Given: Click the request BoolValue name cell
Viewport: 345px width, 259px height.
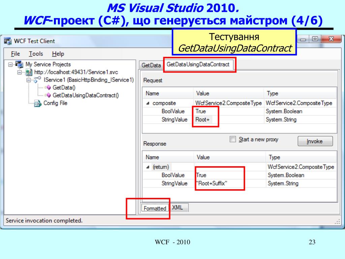Looking at the screenshot, I should click(x=173, y=111).
